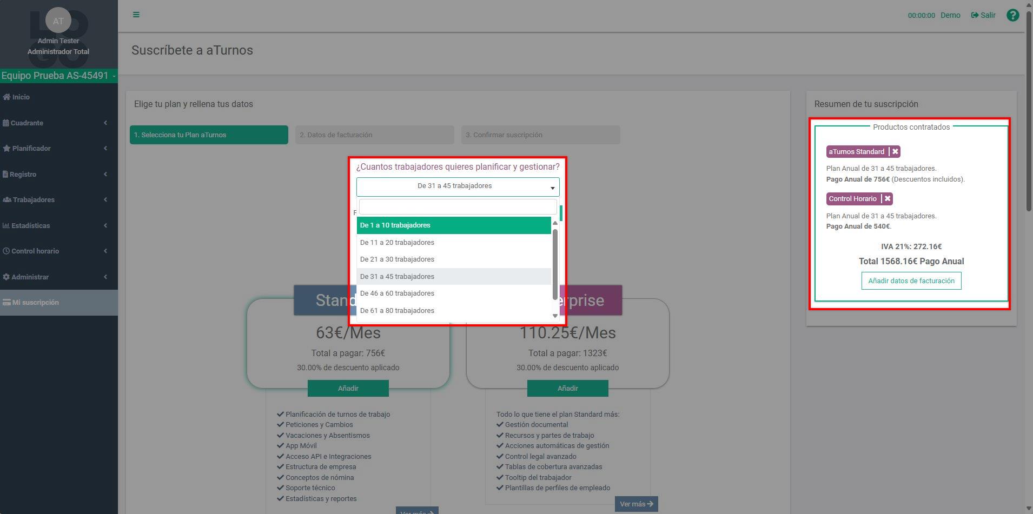Open Mi suscripción from the sidebar
The width and height of the screenshot is (1033, 514).
pyautogui.click(x=36, y=303)
